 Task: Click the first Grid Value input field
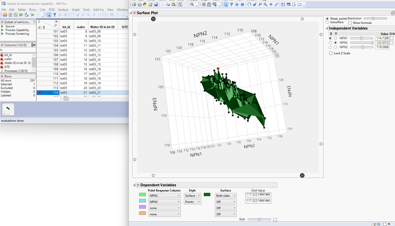click(x=258, y=195)
